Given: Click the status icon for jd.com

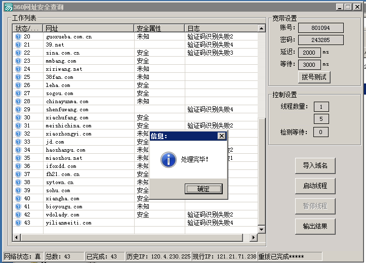Looking at the screenshot, I should pyautogui.click(x=18, y=142).
